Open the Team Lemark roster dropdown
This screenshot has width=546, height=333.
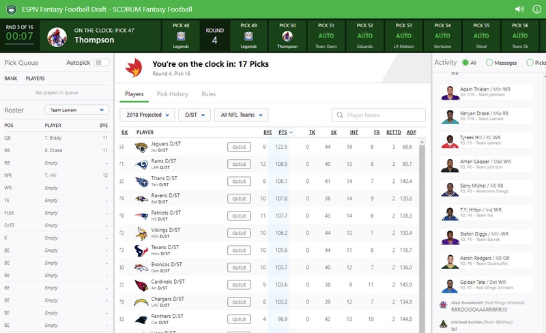click(77, 110)
